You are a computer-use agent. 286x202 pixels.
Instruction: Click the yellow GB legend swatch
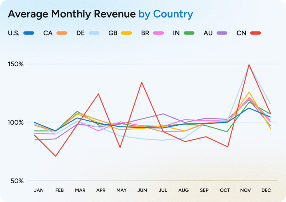pos(126,33)
